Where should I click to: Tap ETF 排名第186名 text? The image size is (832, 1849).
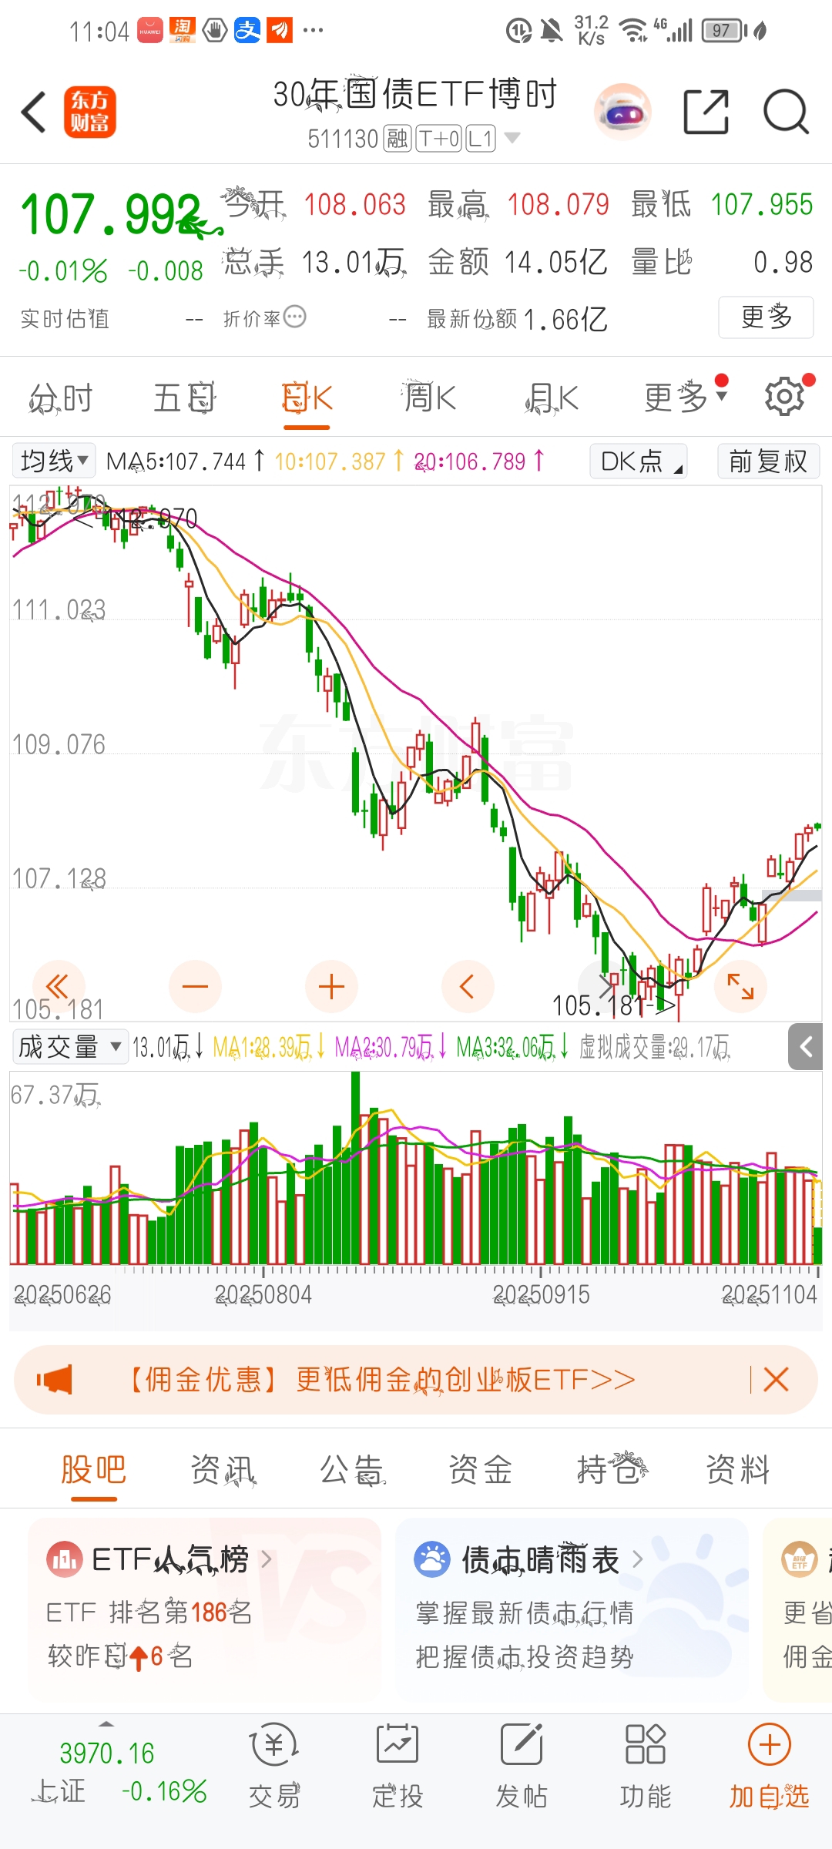click(149, 1612)
